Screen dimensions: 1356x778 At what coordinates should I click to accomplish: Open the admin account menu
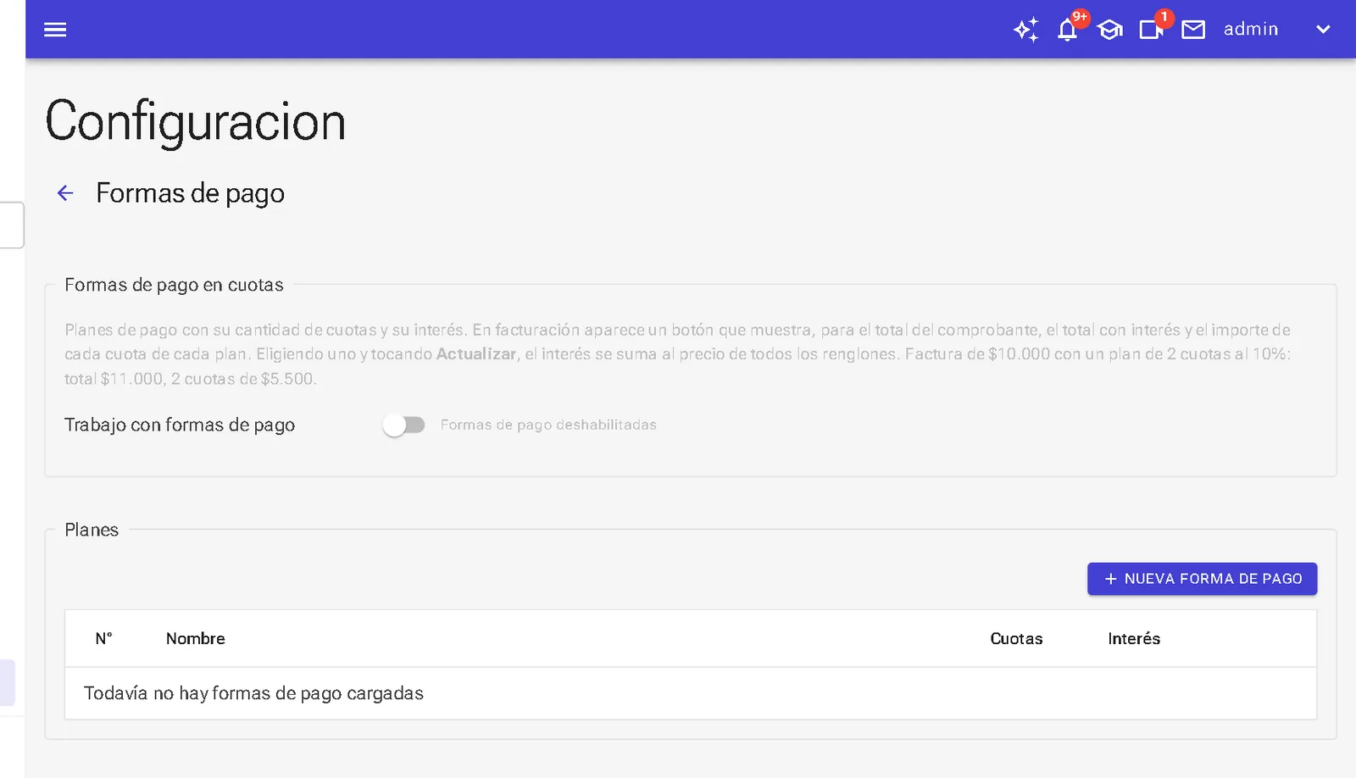(x=1251, y=30)
